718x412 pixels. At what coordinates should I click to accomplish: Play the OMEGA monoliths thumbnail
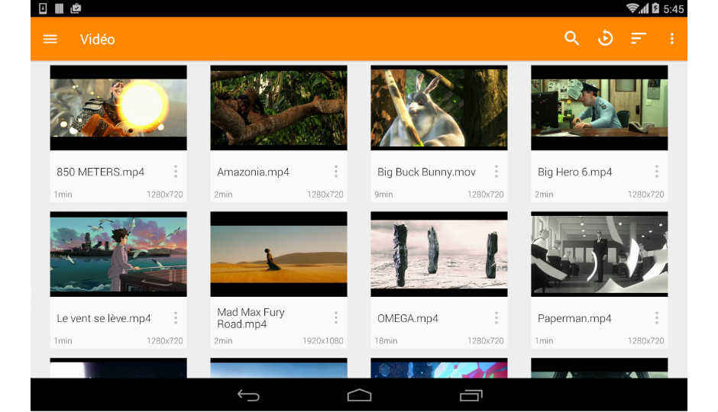pos(439,254)
